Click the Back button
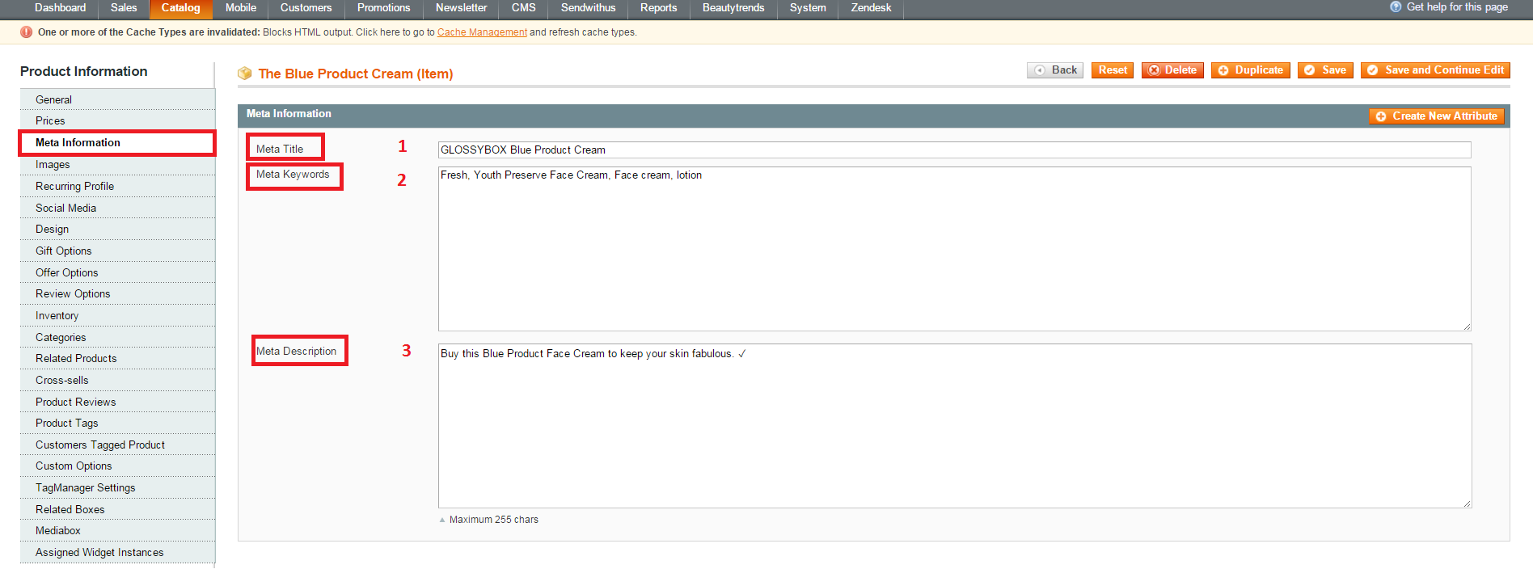The width and height of the screenshot is (1533, 569). (1055, 70)
